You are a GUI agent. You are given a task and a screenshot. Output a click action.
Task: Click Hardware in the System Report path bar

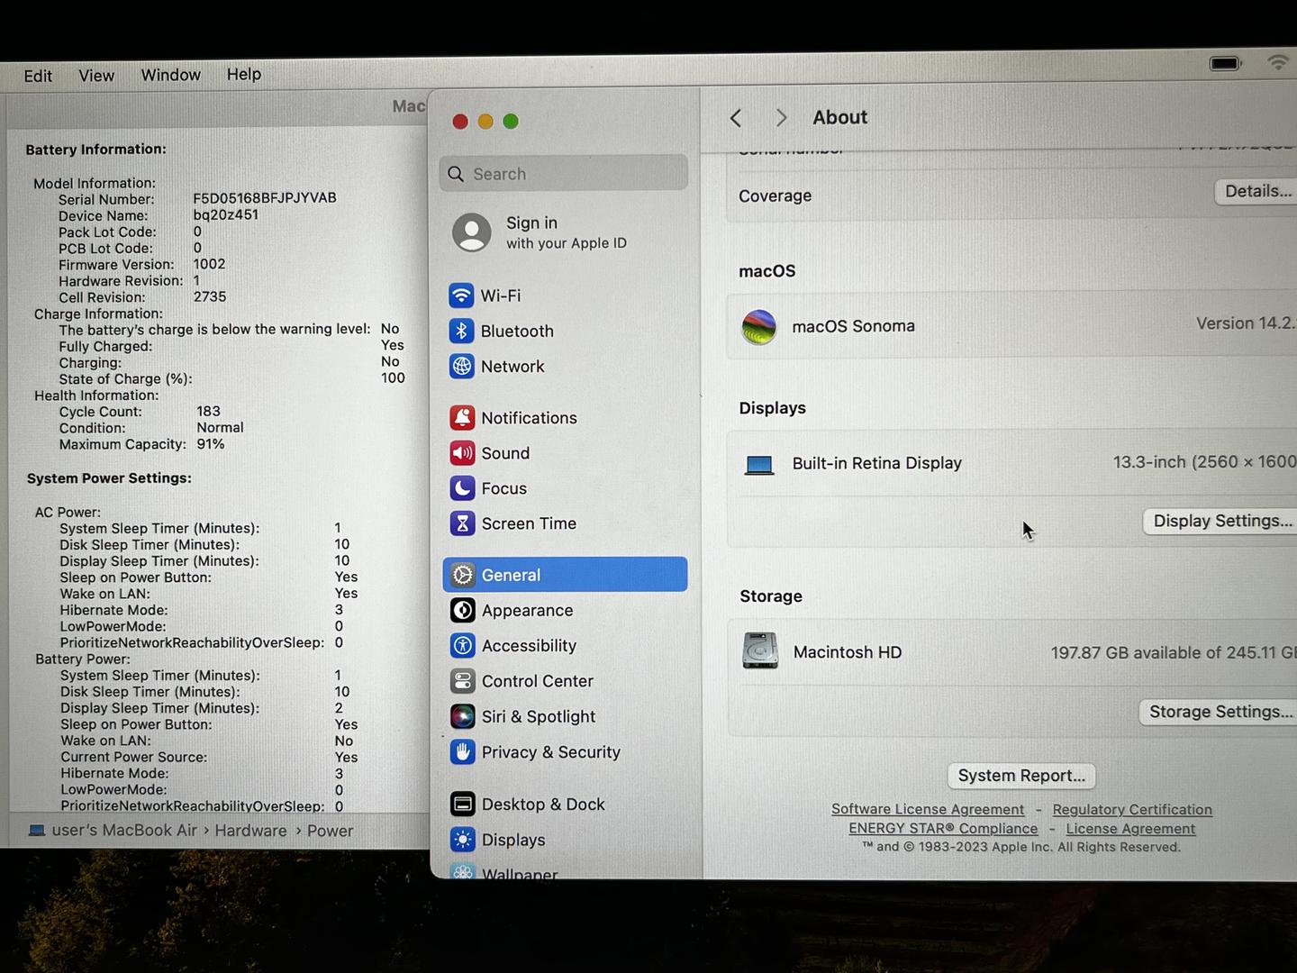[250, 831]
